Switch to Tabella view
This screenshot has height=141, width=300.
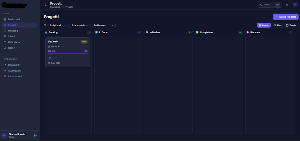(291, 25)
